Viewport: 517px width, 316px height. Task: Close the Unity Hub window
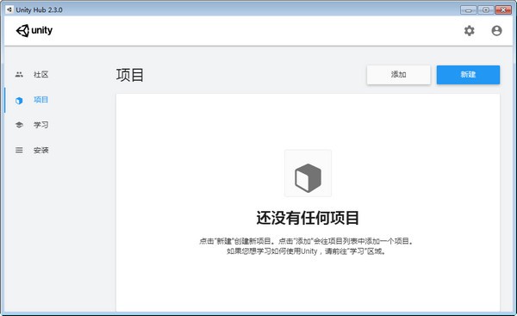(503, 9)
